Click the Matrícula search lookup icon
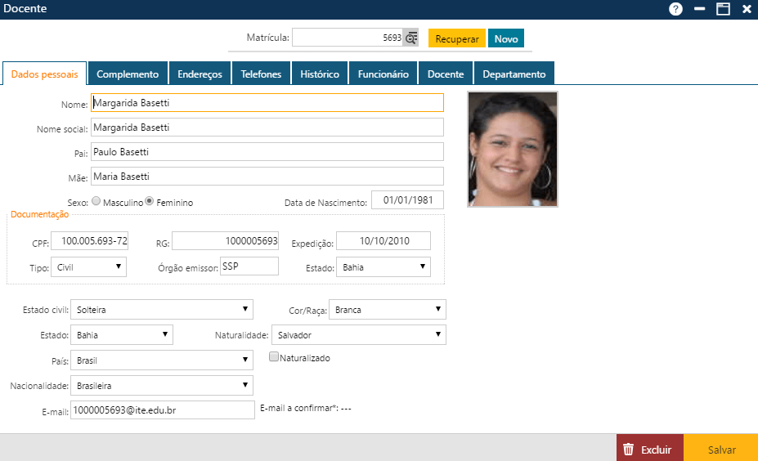 point(411,38)
